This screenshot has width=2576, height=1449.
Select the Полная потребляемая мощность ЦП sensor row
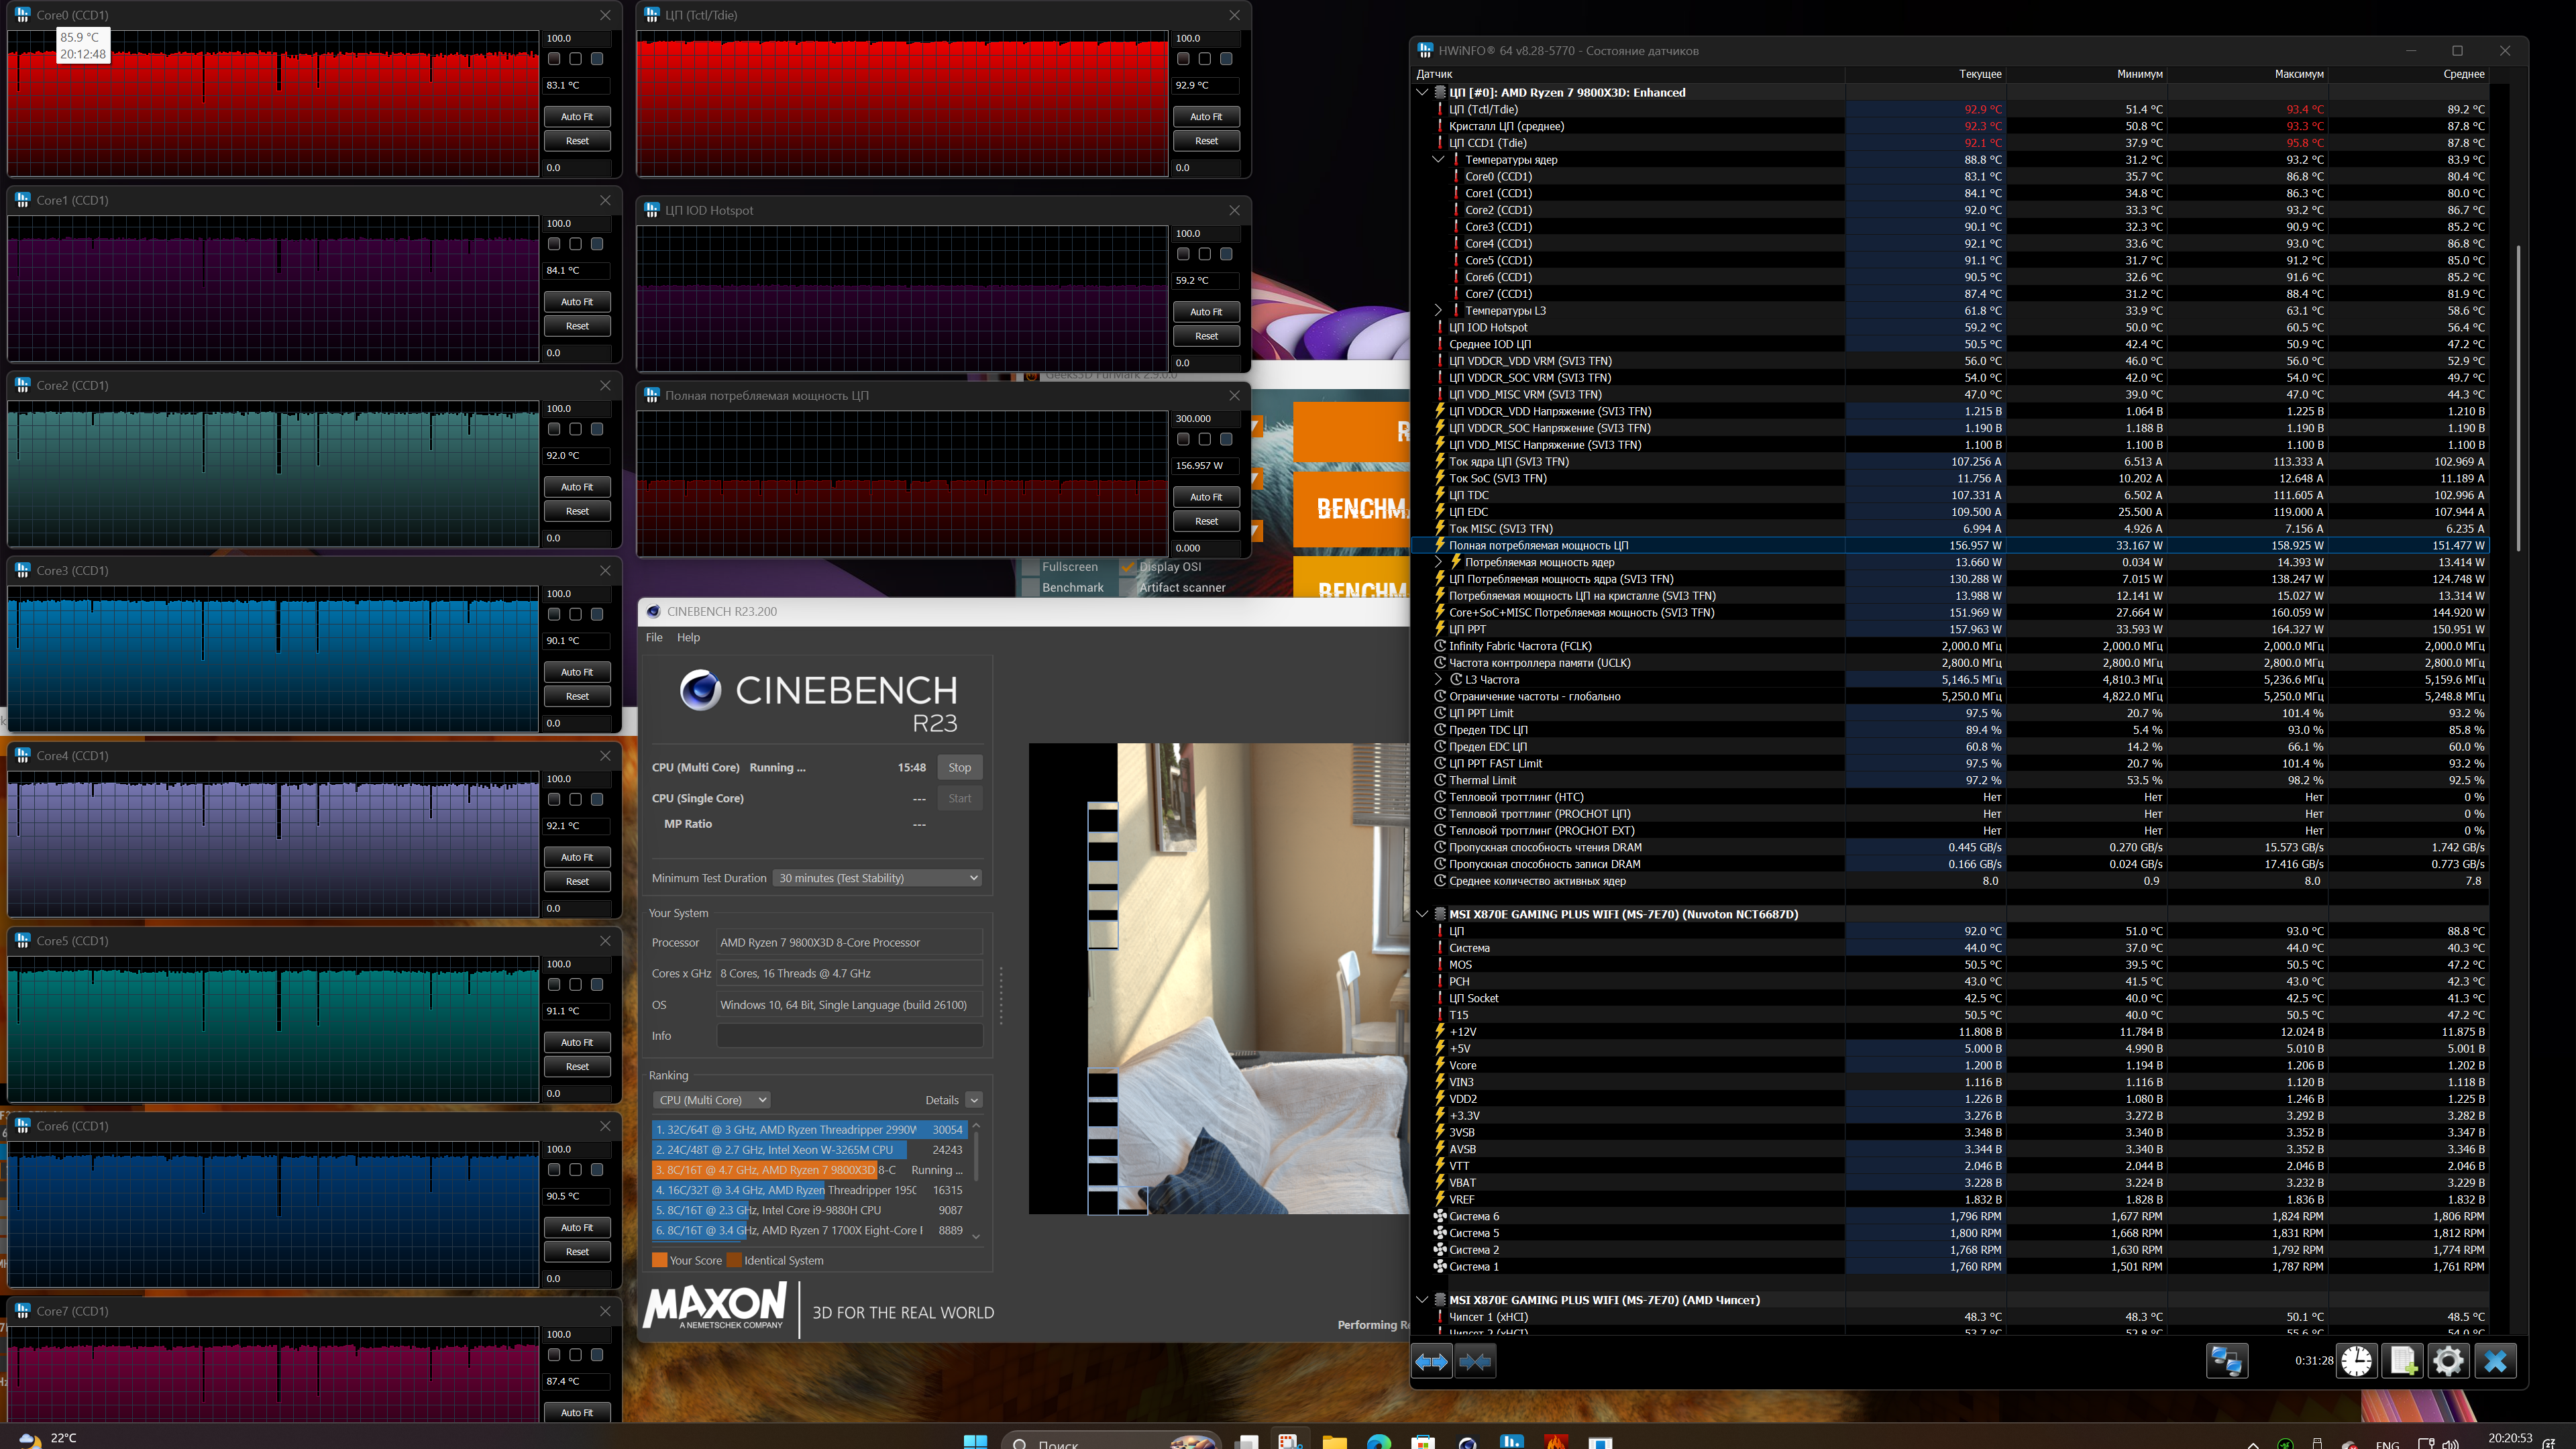click(x=1538, y=546)
